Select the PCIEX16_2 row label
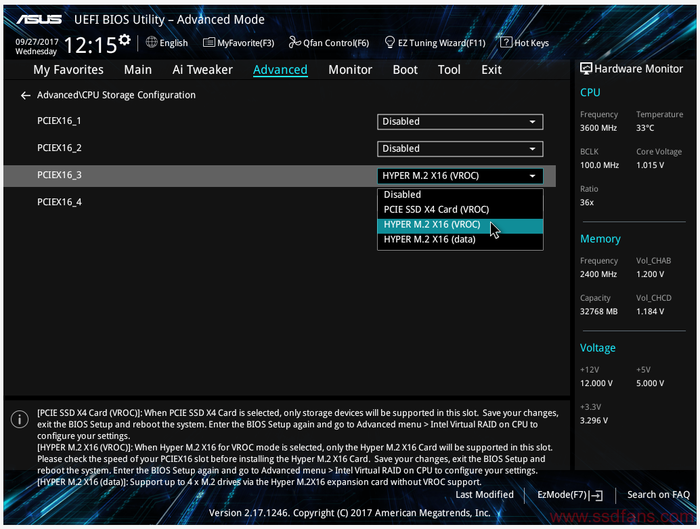Screen dimensions: 700x529 click(x=60, y=148)
